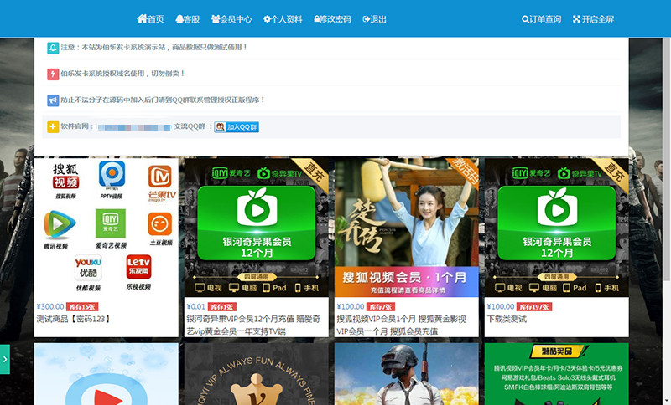Screen dimensions: 671x405
Task: Click the 库存1张 stock badge
Action: pos(221,307)
